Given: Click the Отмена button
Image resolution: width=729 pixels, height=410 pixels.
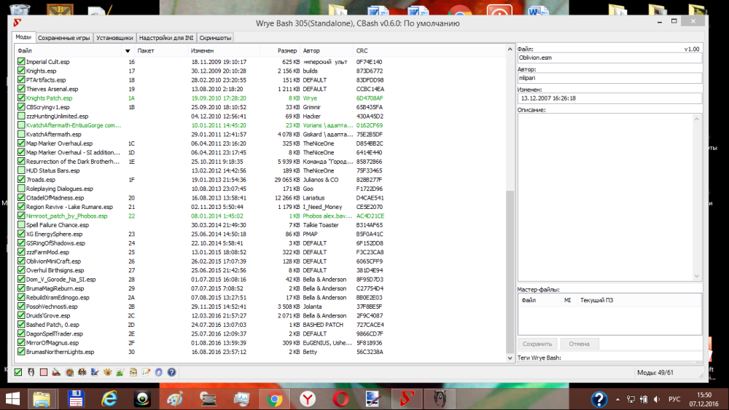Looking at the screenshot, I should point(579,344).
